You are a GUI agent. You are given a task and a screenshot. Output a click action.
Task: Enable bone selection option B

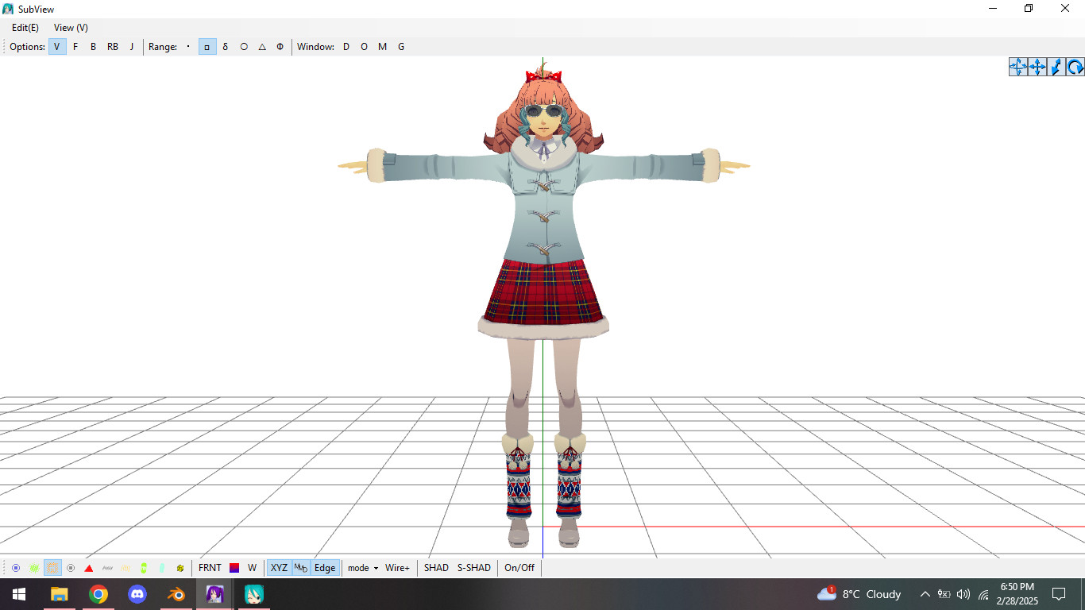pos(93,47)
